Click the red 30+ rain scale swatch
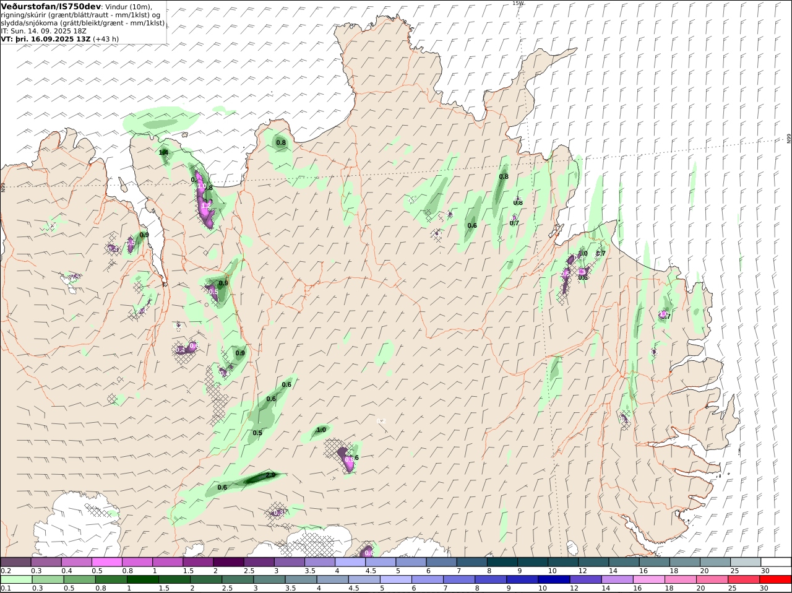Screen dimensions: 792x593 tap(777, 580)
